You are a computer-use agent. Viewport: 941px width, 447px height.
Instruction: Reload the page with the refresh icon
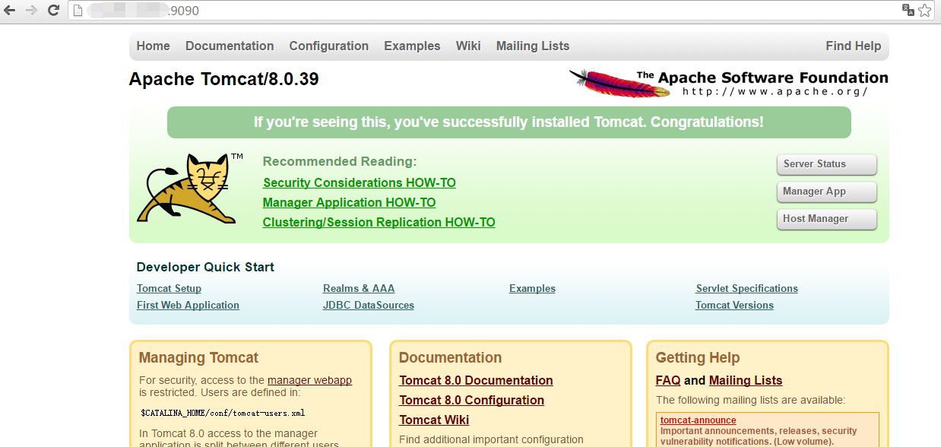[x=53, y=11]
